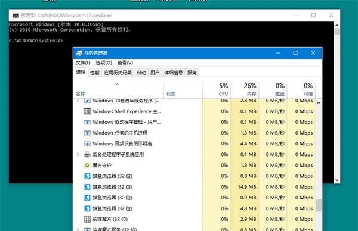Screen dimensions: 358x231
Task: Click the cmd.exe window title bar icon
Action: coord(16,15)
